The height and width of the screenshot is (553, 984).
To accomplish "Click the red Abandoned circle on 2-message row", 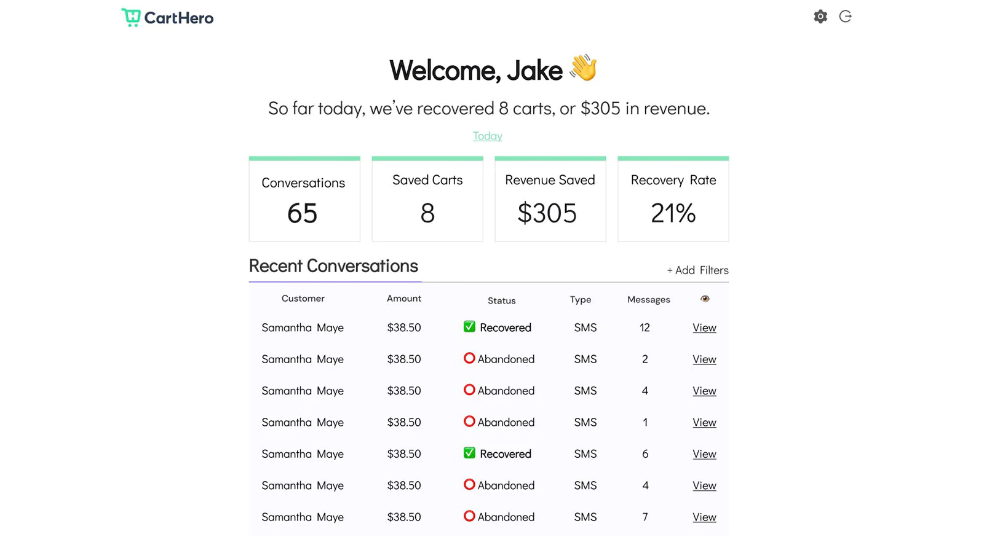I will (469, 358).
